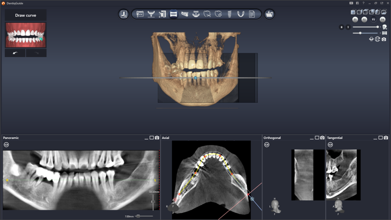
Task: Click the Draw curve button
Action: click(26, 15)
